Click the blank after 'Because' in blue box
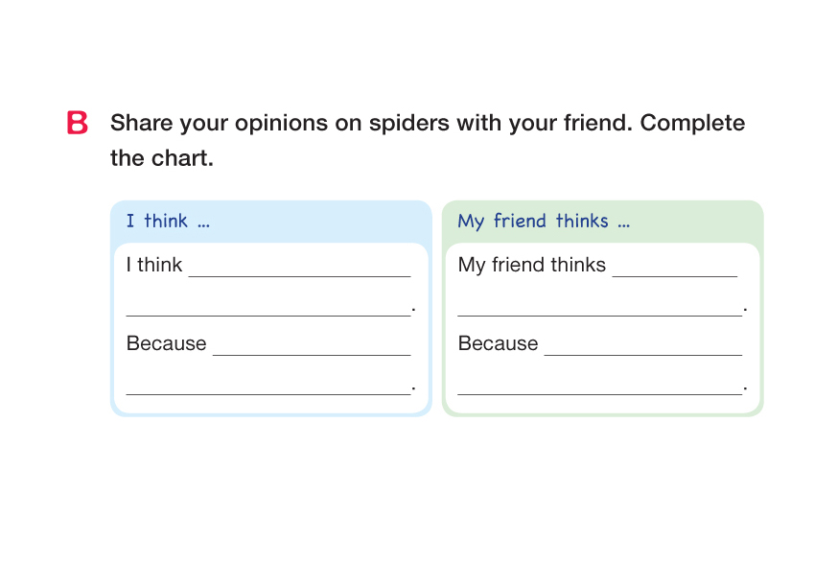Screen dimensions: 837x587 tap(312, 349)
